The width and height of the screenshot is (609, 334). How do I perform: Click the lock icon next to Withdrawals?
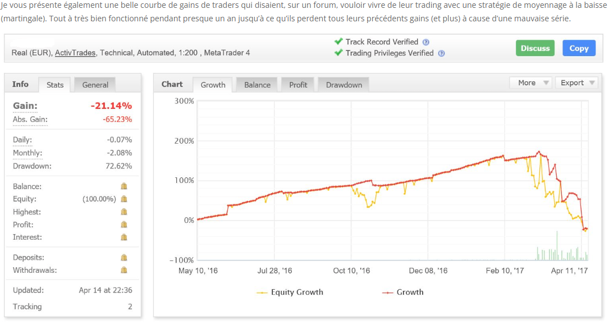[x=124, y=270]
